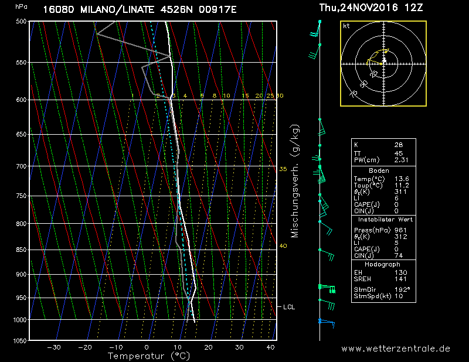Click the wind barb at 850 hPa
The image size is (469, 362).
coord(327,254)
